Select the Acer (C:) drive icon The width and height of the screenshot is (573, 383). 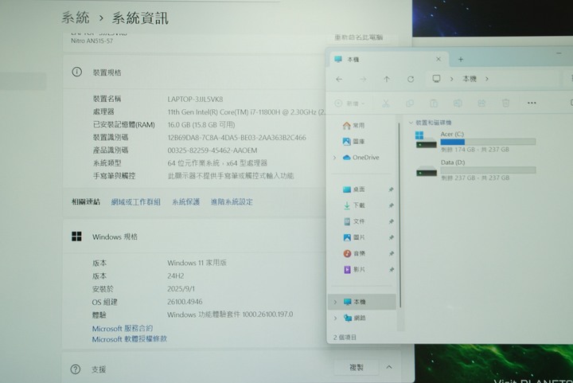[x=426, y=140]
